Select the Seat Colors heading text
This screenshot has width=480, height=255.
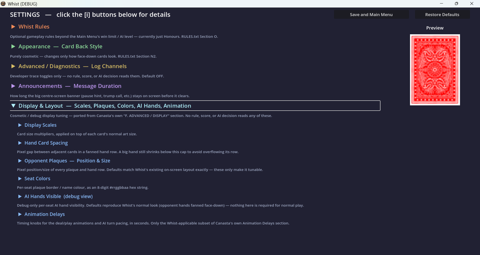click(x=37, y=178)
